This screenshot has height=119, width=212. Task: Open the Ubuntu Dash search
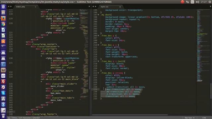(x=3, y=7)
